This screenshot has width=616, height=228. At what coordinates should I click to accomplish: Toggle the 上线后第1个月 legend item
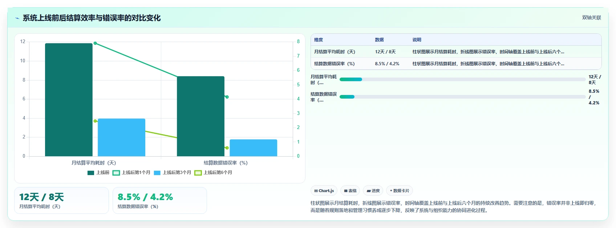point(131,173)
